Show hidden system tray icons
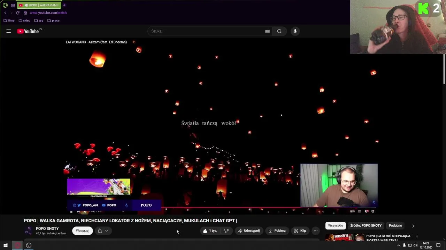 point(399,245)
